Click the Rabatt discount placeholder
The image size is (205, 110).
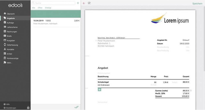point(175,82)
